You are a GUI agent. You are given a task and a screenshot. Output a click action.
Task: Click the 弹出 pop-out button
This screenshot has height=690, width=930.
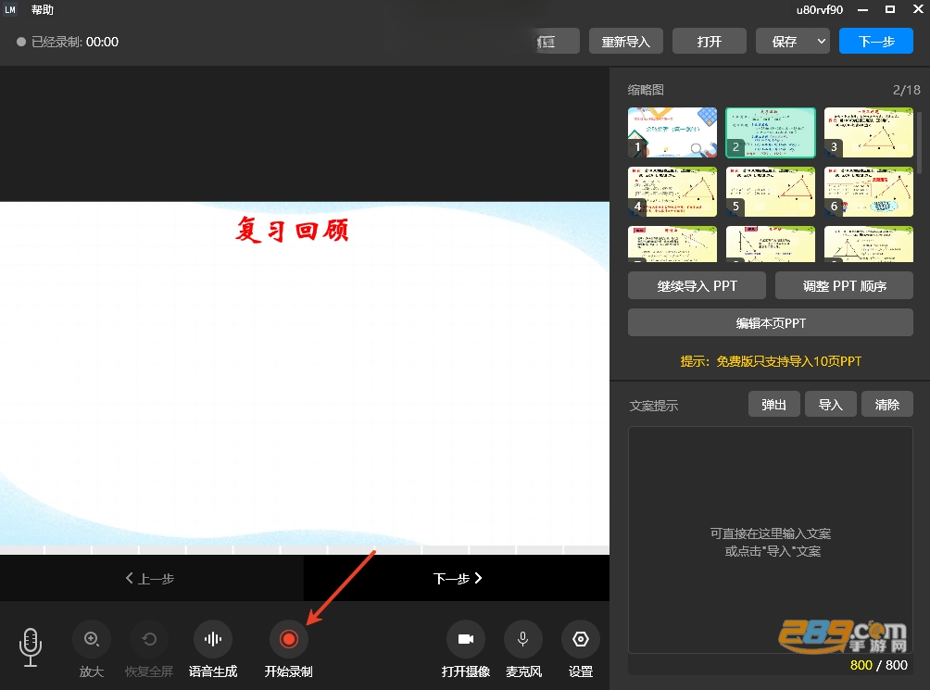(x=774, y=405)
